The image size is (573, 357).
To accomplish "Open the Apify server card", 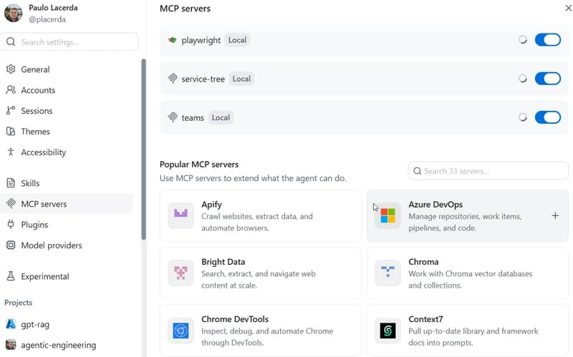I will [x=261, y=216].
